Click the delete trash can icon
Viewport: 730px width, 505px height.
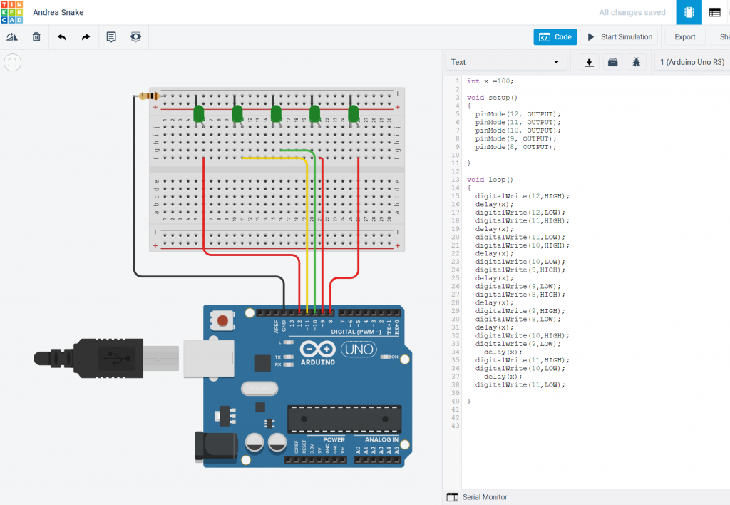(36, 37)
